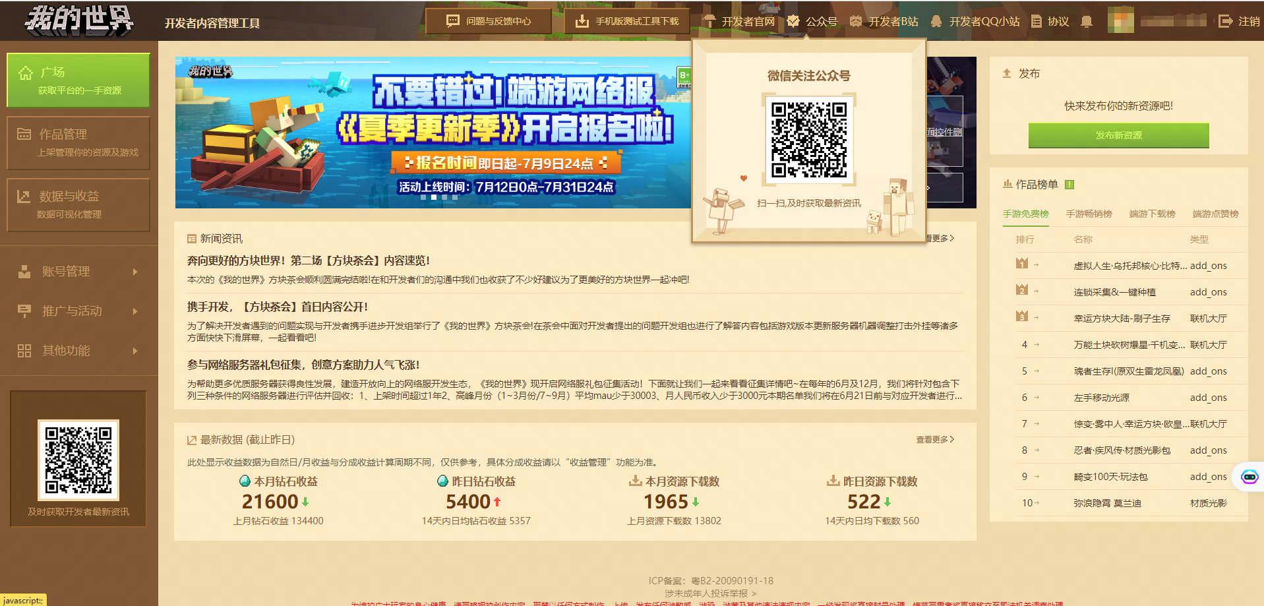The image size is (1264, 606).
Task: Open the 开发者官网 link
Action: click(739, 21)
